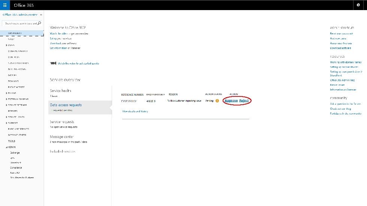Open Contacts in the navigation
Screen dimensions: 367x206
pyautogui.click(x=13, y=57)
